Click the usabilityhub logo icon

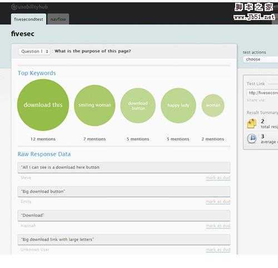pos(14,7)
